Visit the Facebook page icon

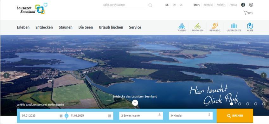[243, 5]
